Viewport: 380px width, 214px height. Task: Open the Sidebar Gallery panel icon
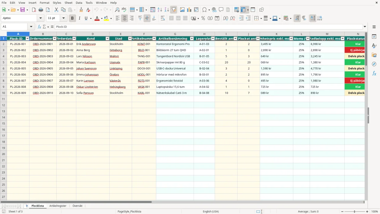coord(374,55)
